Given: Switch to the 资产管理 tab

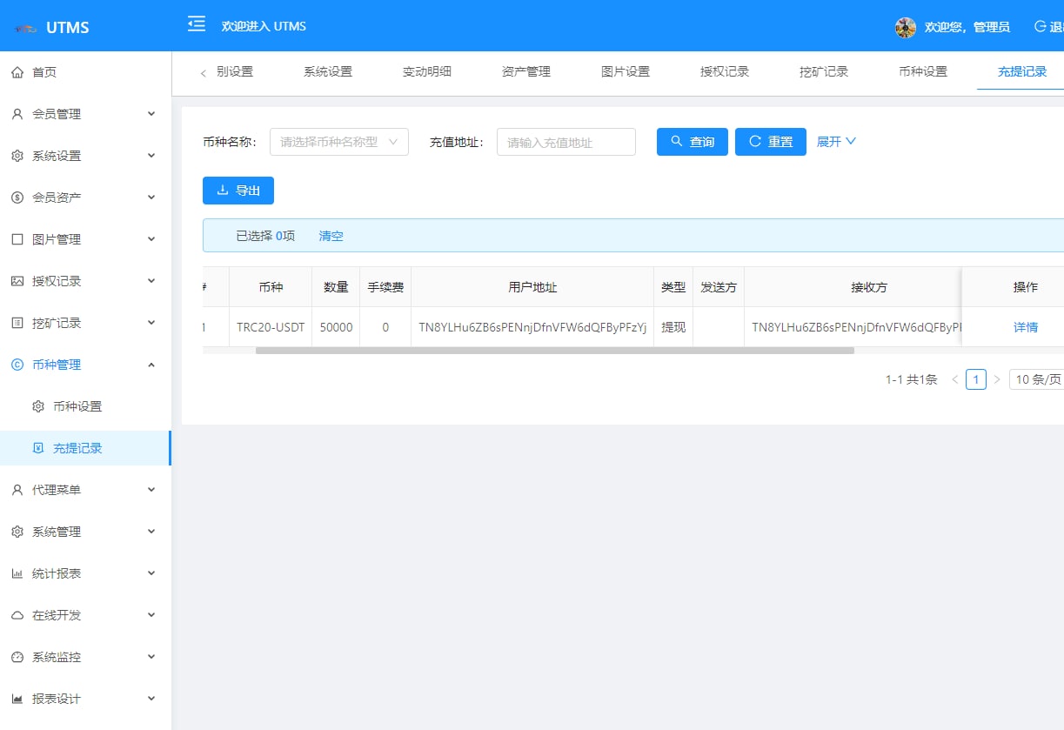Looking at the screenshot, I should point(526,71).
